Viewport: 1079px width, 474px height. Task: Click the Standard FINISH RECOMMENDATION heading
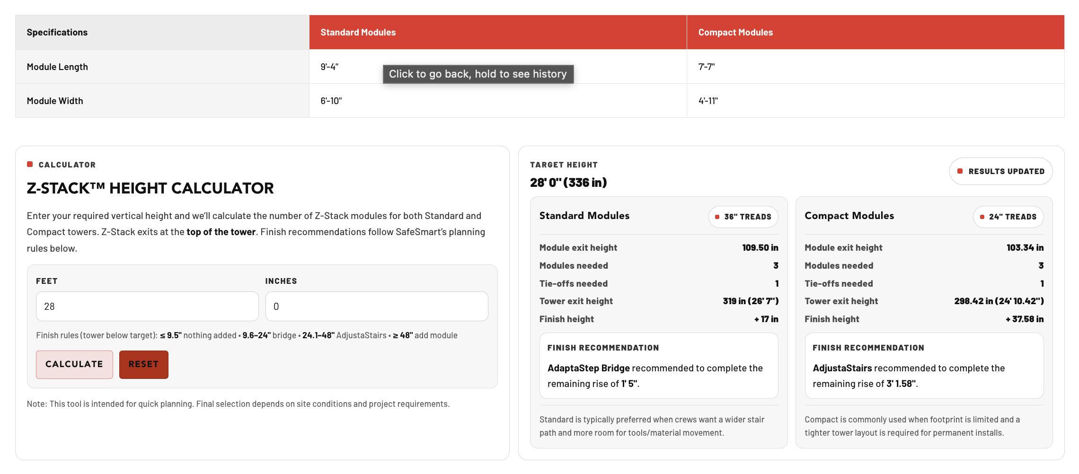click(x=603, y=348)
